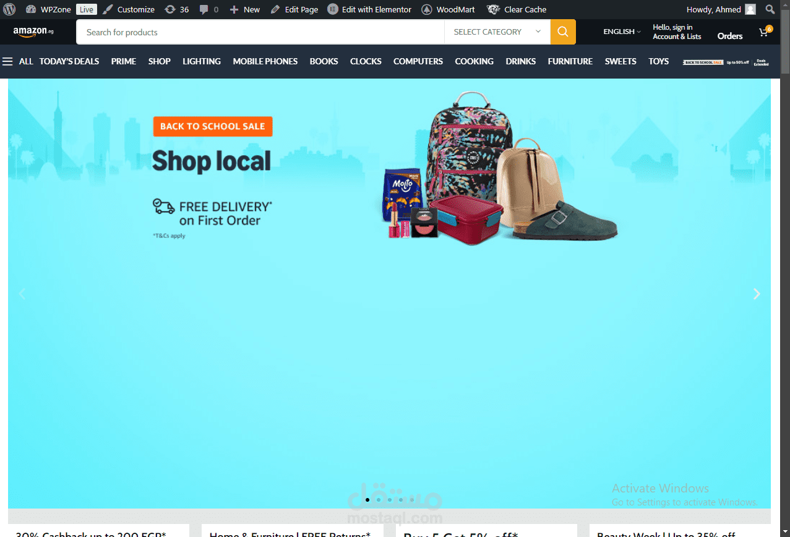
Task: Click the Live status badge
Action: pos(87,9)
